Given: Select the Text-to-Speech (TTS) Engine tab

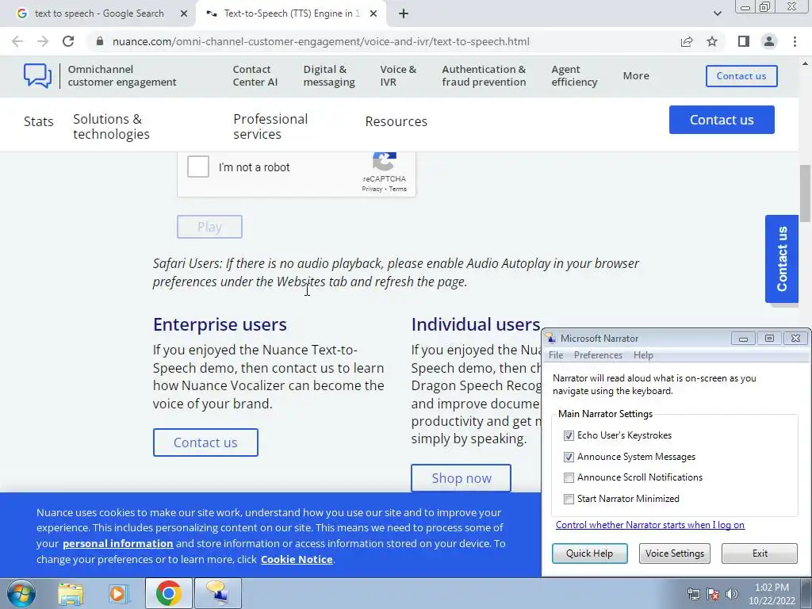Looking at the screenshot, I should pyautogui.click(x=291, y=13).
